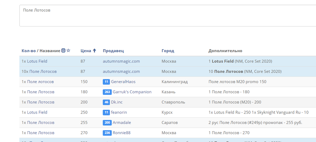Open seller autumnsmagic.com in the first row
Screen dimensions: 316x142
(121, 61)
